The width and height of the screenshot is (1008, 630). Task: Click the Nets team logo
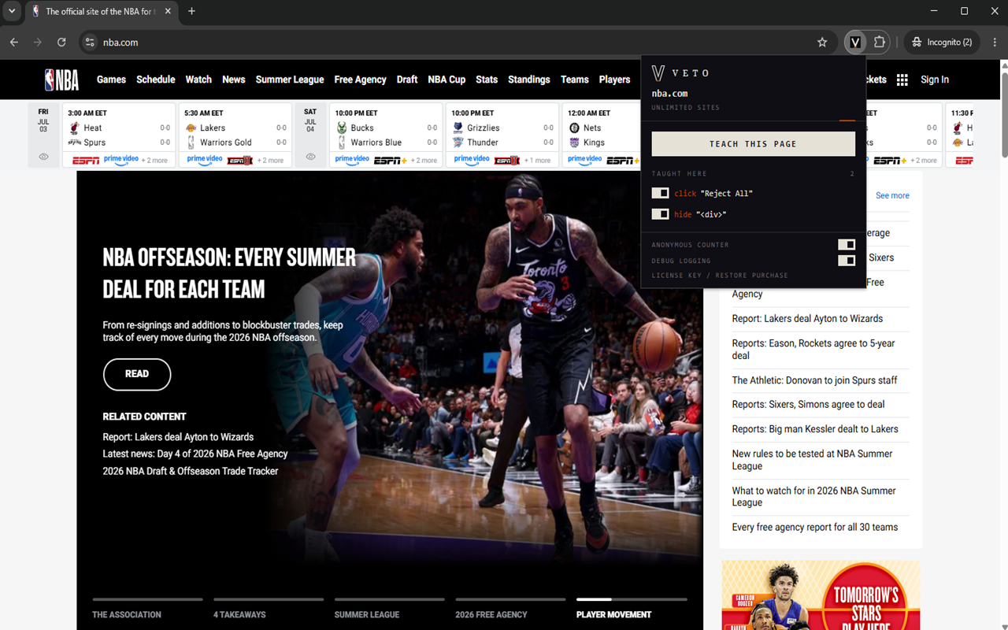[574, 128]
